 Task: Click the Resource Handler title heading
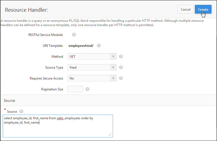click(x=26, y=10)
